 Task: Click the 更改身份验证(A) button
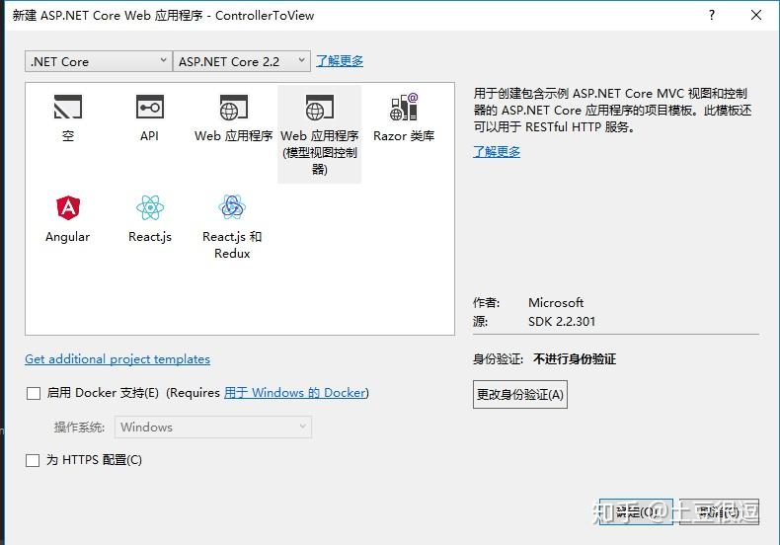point(519,394)
